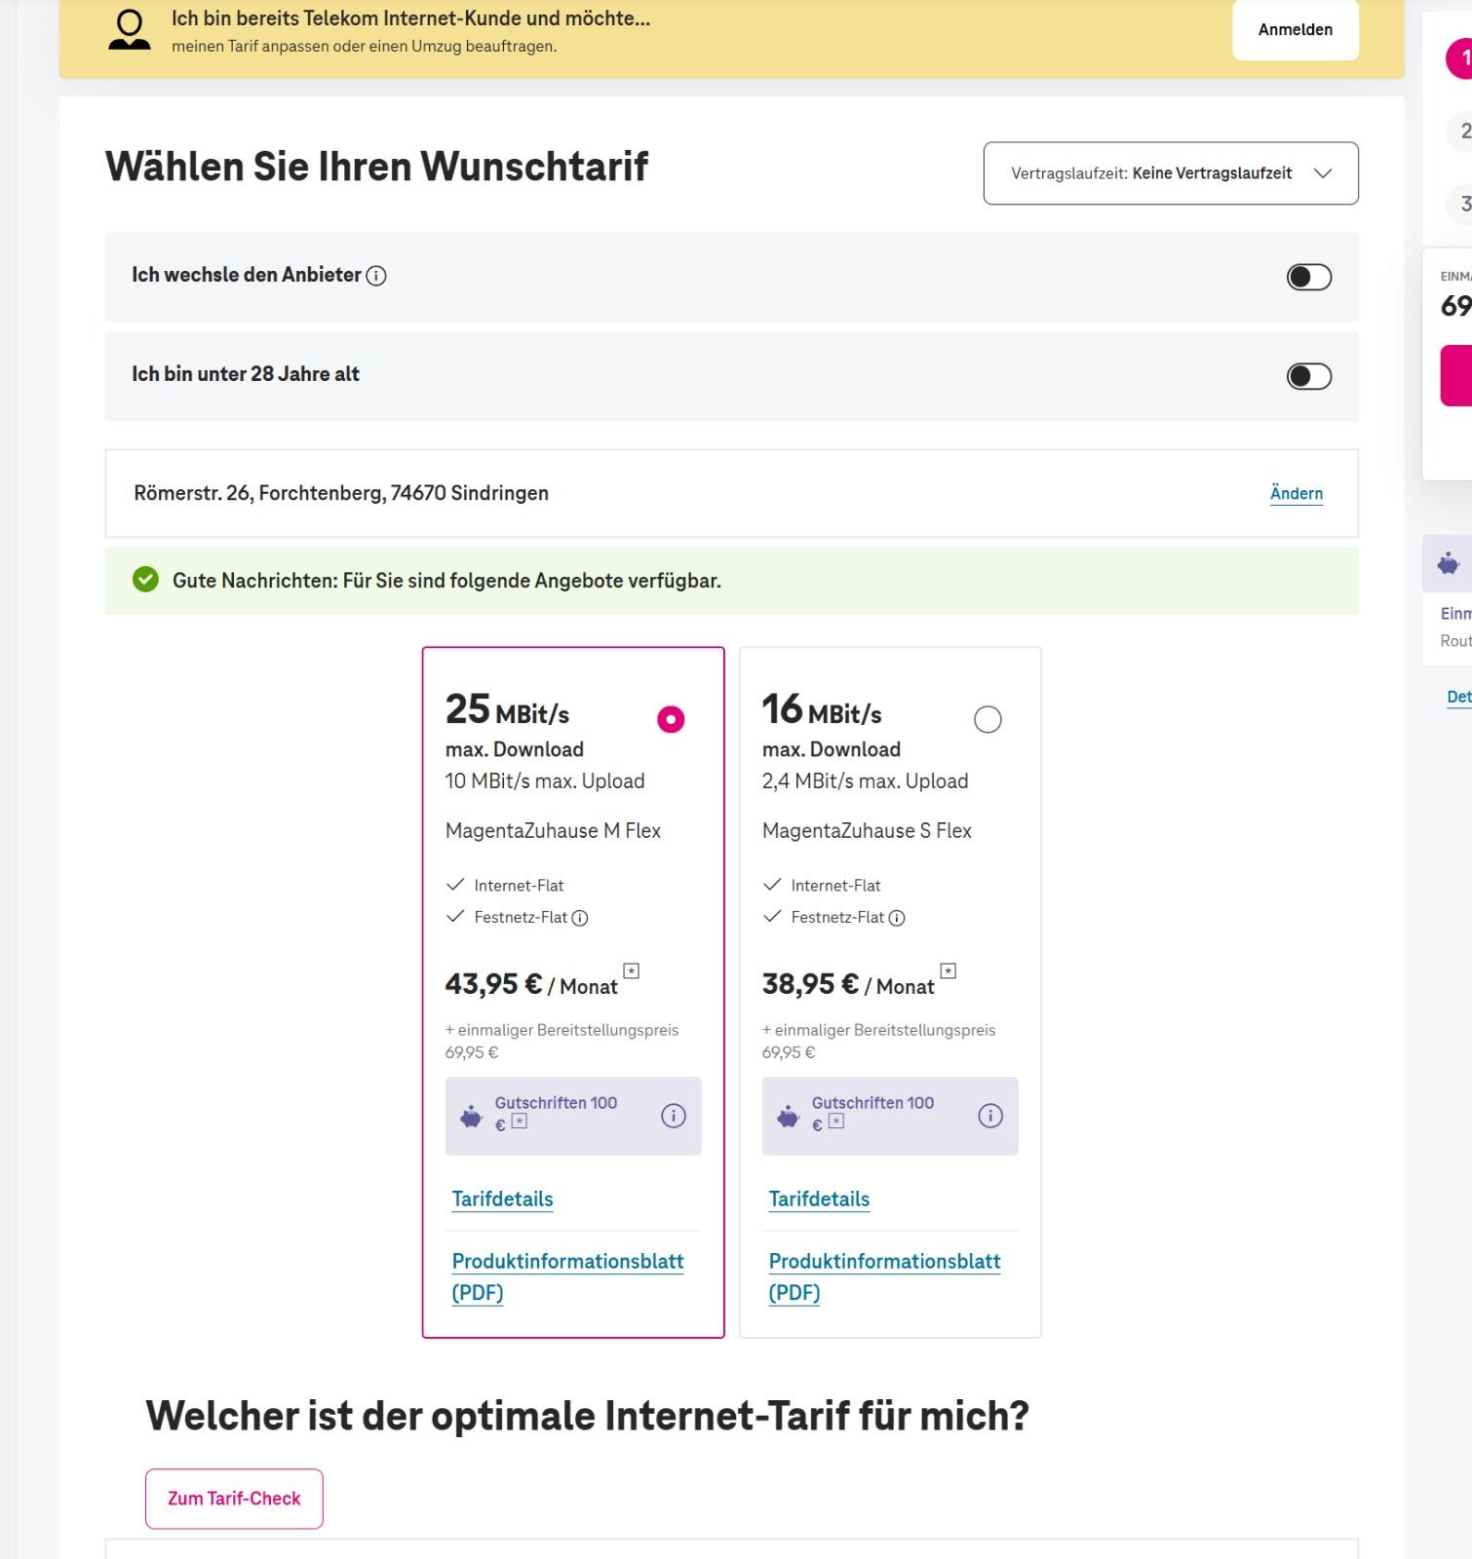1472x1559 pixels.
Task: Open Tarifdetails for MagentaZuhause M Flex
Action: tap(502, 1199)
